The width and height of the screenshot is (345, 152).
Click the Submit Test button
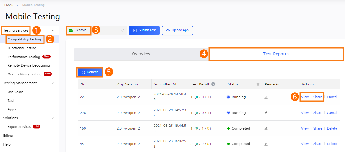point(144,30)
